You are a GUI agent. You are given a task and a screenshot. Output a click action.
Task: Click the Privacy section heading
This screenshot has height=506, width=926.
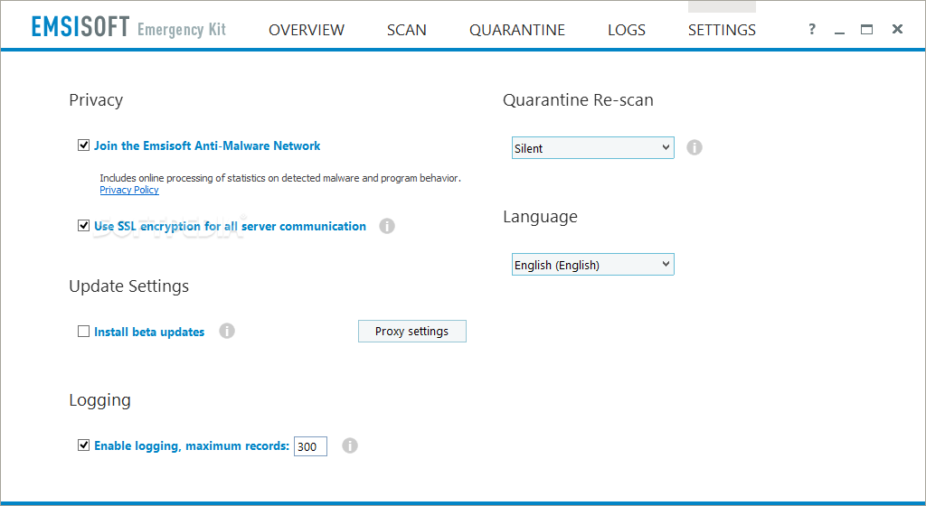coord(96,100)
